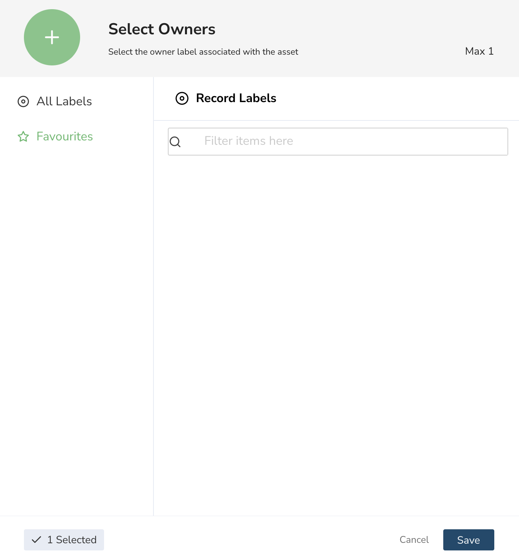This screenshot has width=519, height=560.
Task: Cancel the owner selection
Action: pyautogui.click(x=414, y=540)
